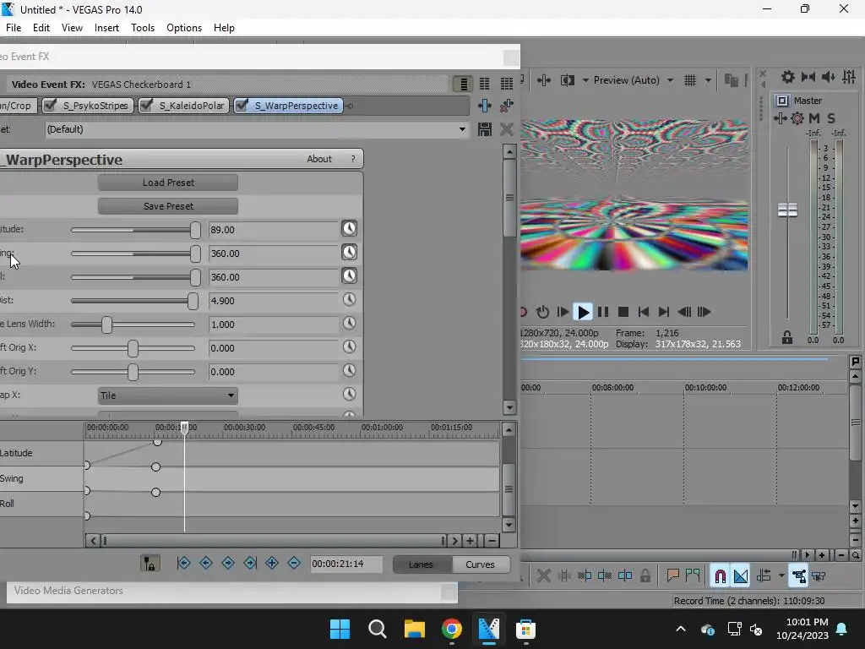This screenshot has width=865, height=649.
Task: Insert region icon in timeline toolbar
Action: point(693,575)
